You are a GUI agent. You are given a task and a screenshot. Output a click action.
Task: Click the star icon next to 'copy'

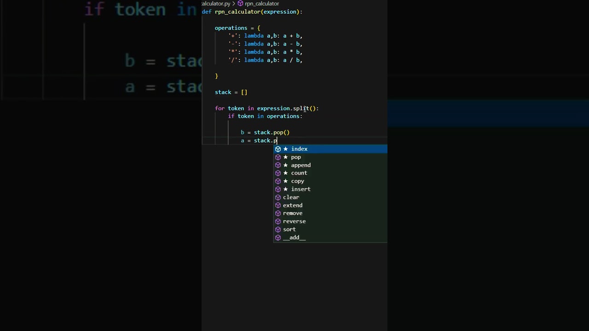coord(286,181)
